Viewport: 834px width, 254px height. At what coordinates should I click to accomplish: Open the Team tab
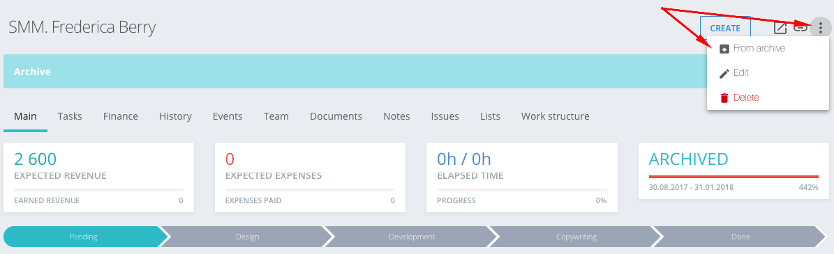pyautogui.click(x=276, y=116)
